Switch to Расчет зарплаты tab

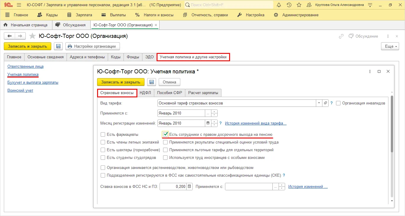[x=203, y=93]
